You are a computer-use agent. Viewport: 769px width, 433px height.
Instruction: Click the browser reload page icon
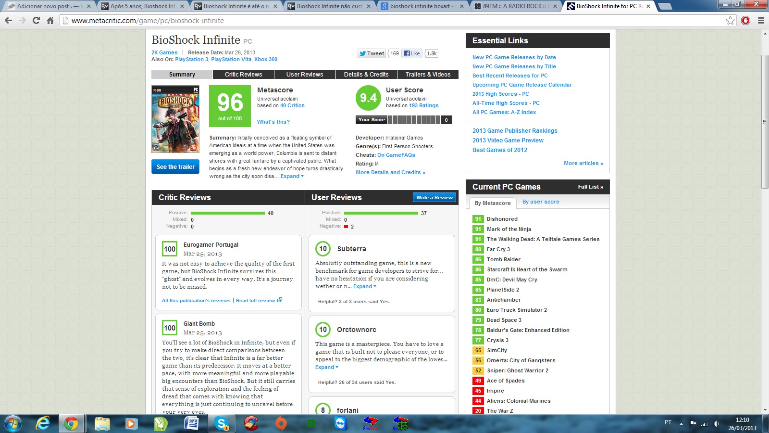tap(36, 21)
